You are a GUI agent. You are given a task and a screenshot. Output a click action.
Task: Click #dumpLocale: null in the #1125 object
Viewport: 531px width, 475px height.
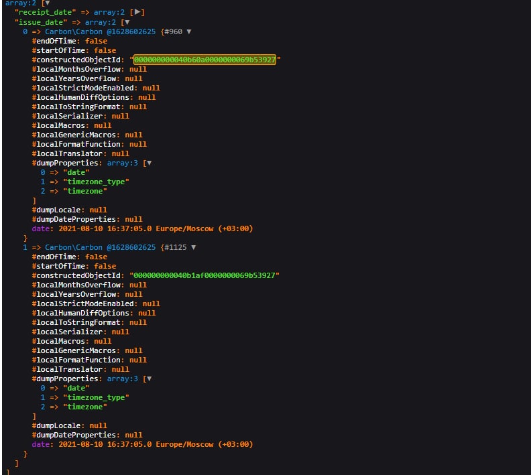70,425
